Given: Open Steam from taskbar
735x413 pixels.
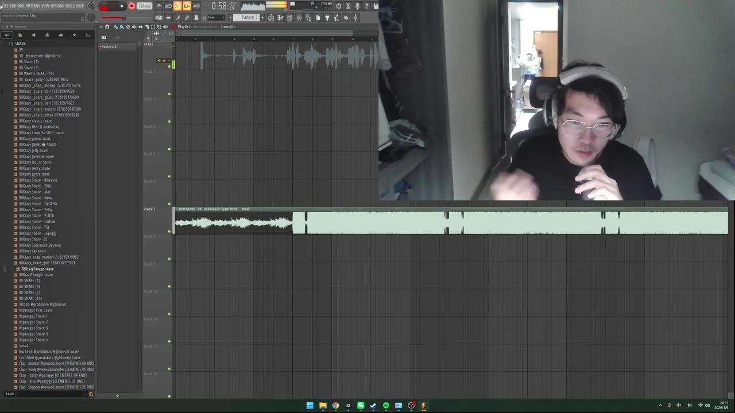Looking at the screenshot, I should tap(373, 406).
